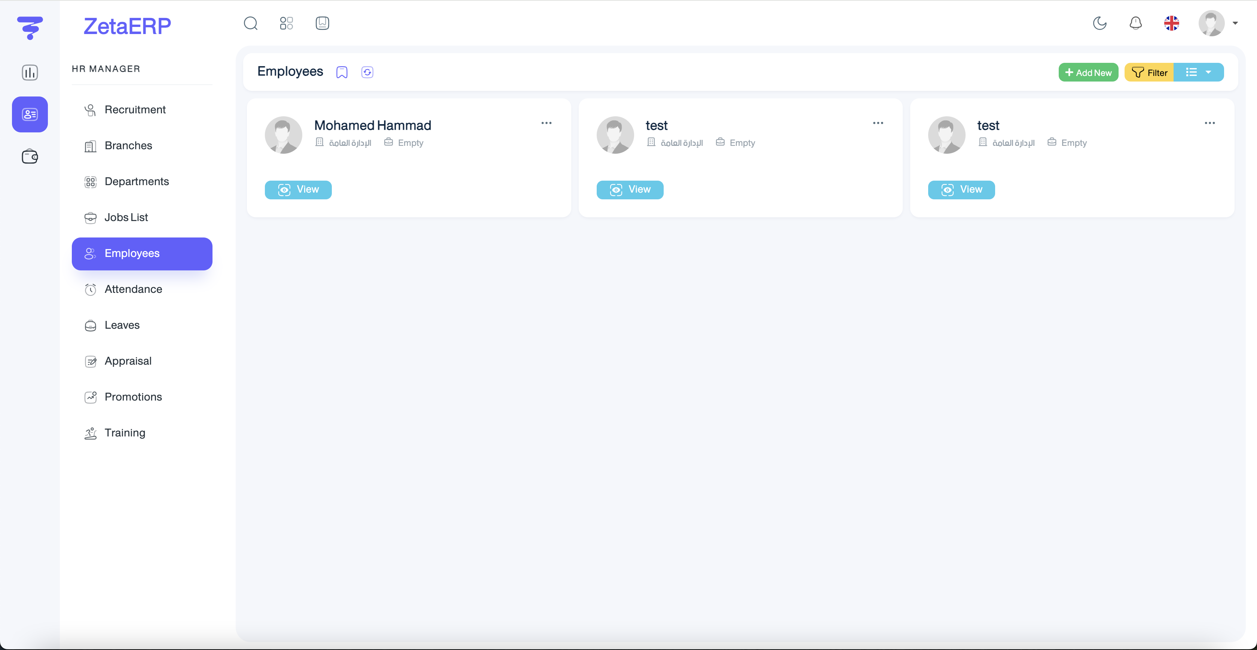Open the apps grid icon
This screenshot has height=650, width=1257.
click(287, 23)
